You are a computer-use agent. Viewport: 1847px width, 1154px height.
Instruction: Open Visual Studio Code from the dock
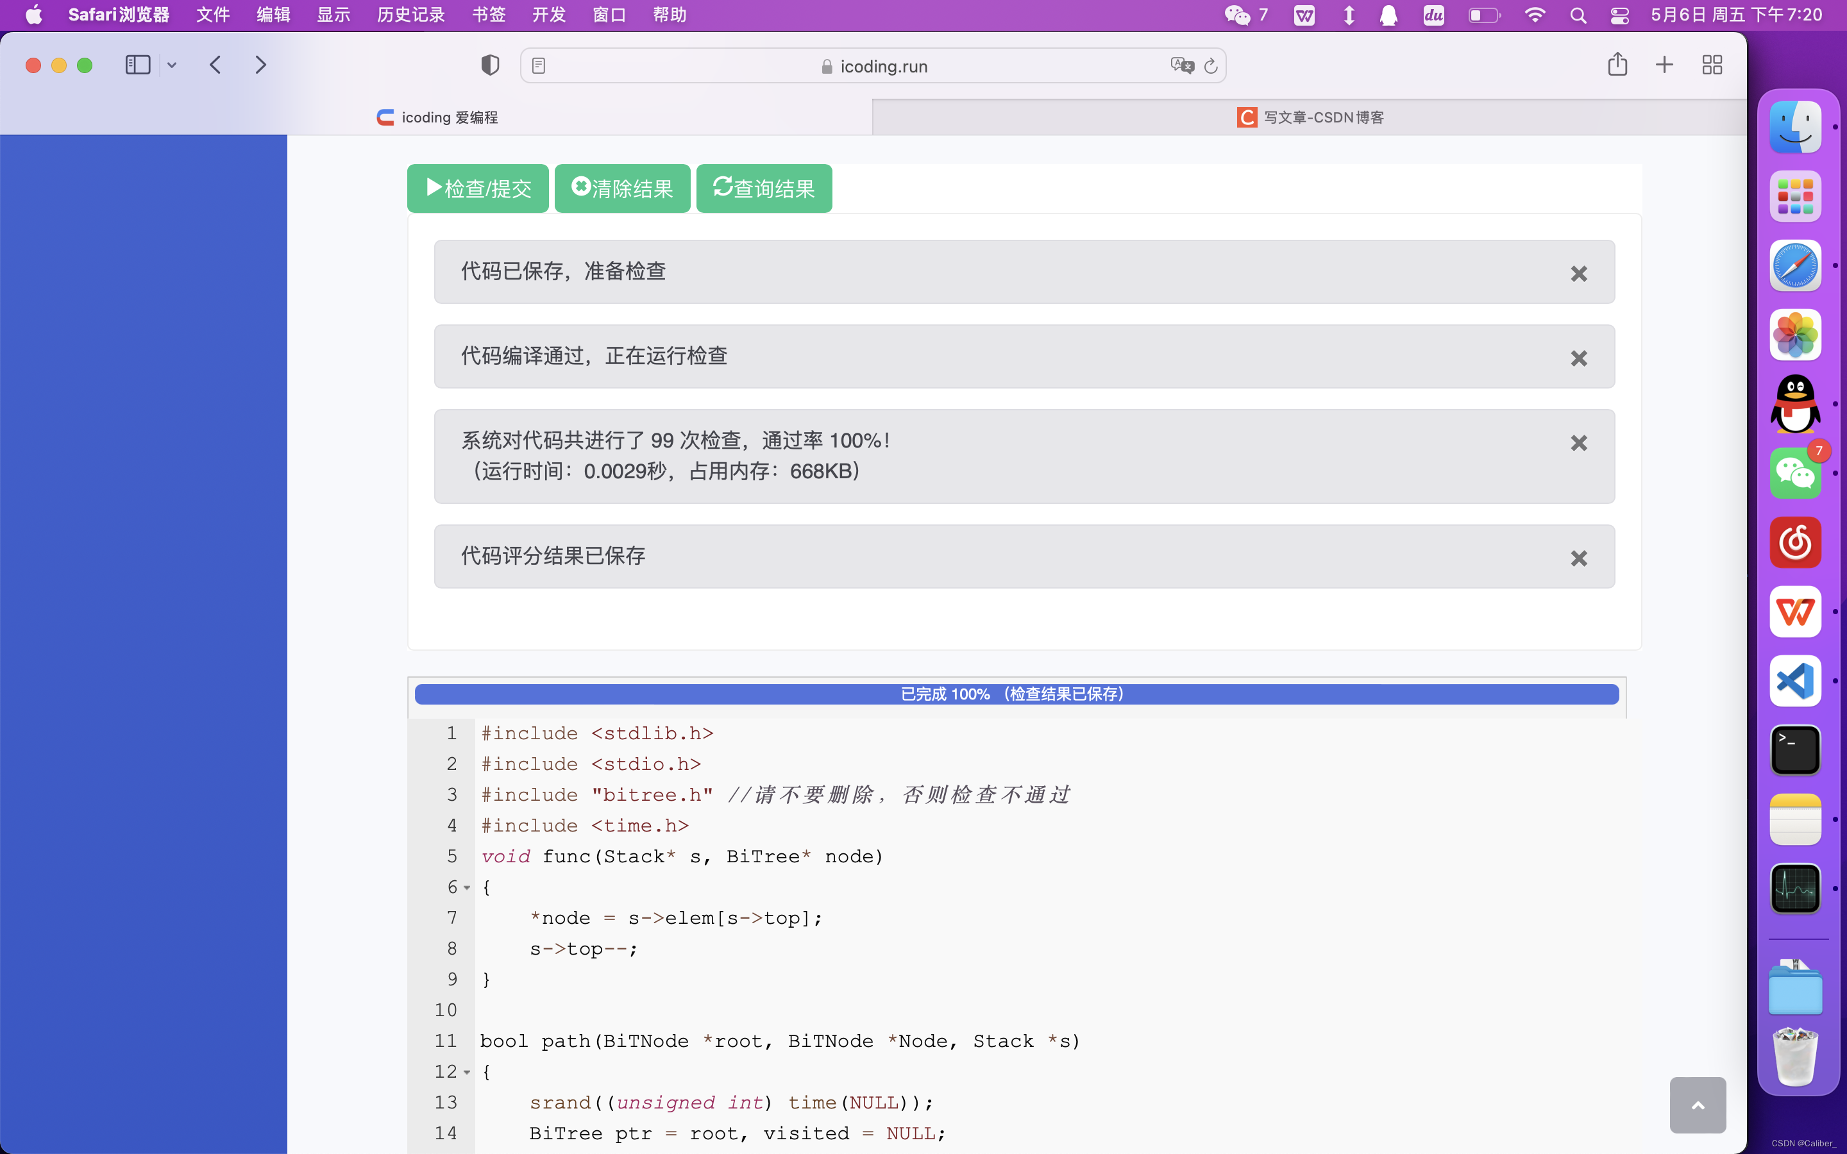click(x=1795, y=681)
